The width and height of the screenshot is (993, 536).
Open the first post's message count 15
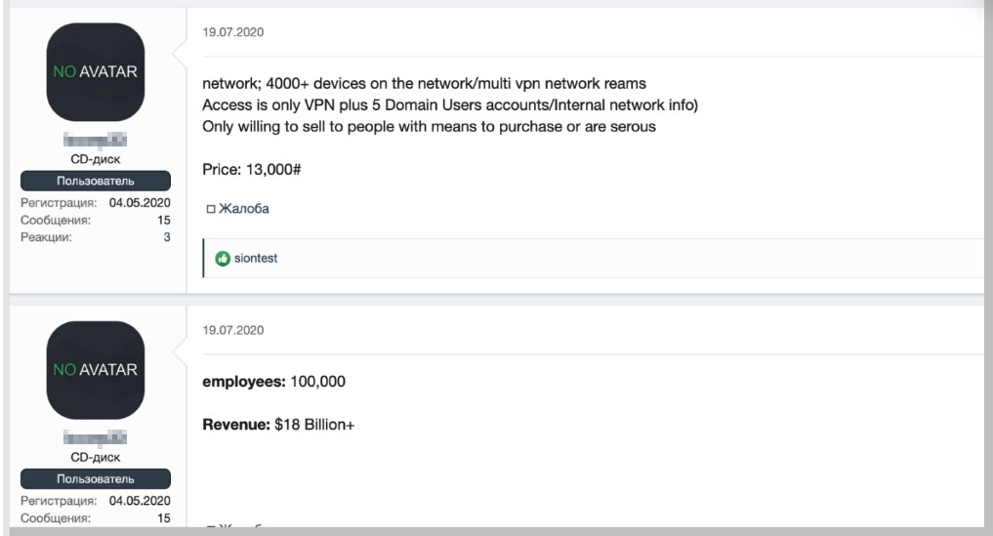pyautogui.click(x=164, y=221)
